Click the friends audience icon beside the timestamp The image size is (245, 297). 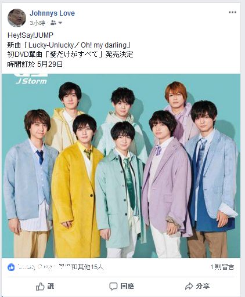[53, 23]
